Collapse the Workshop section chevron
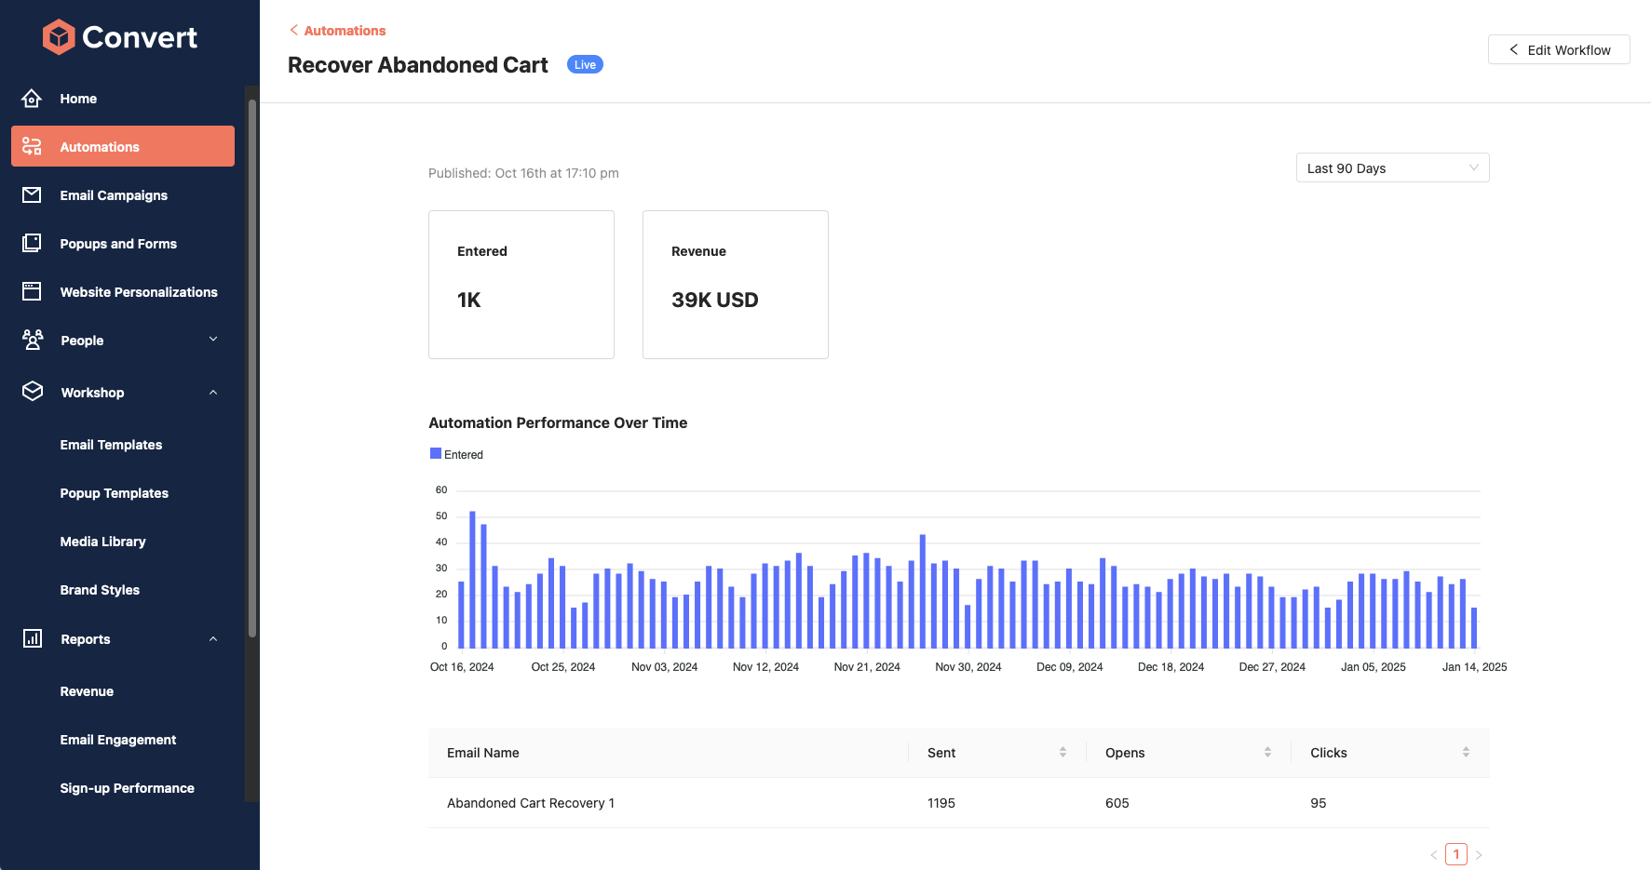The height and width of the screenshot is (870, 1651). point(213,393)
